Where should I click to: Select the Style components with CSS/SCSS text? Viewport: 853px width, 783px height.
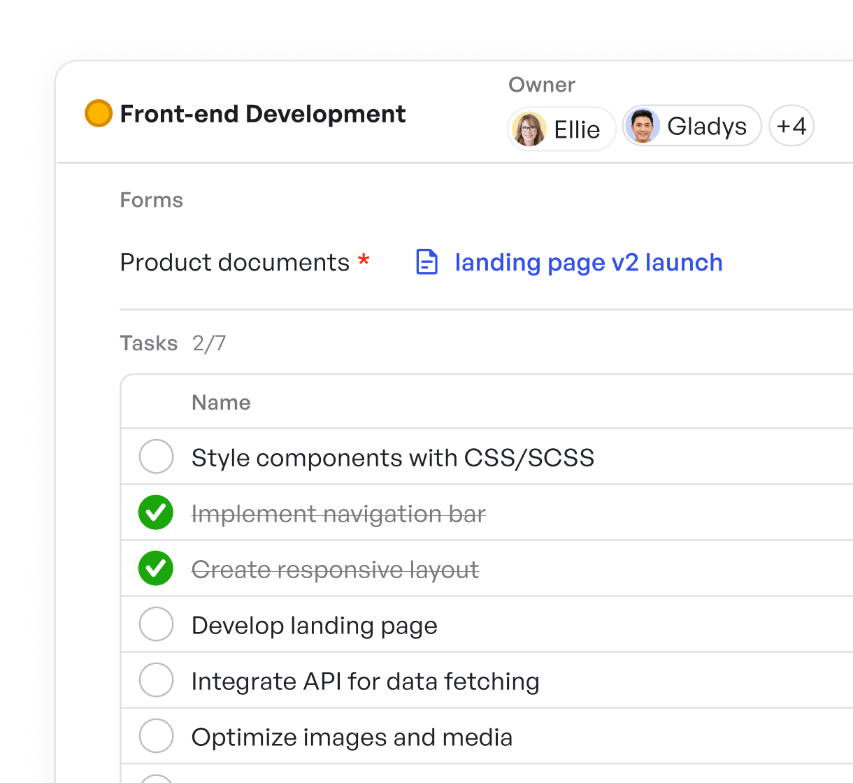[393, 458]
